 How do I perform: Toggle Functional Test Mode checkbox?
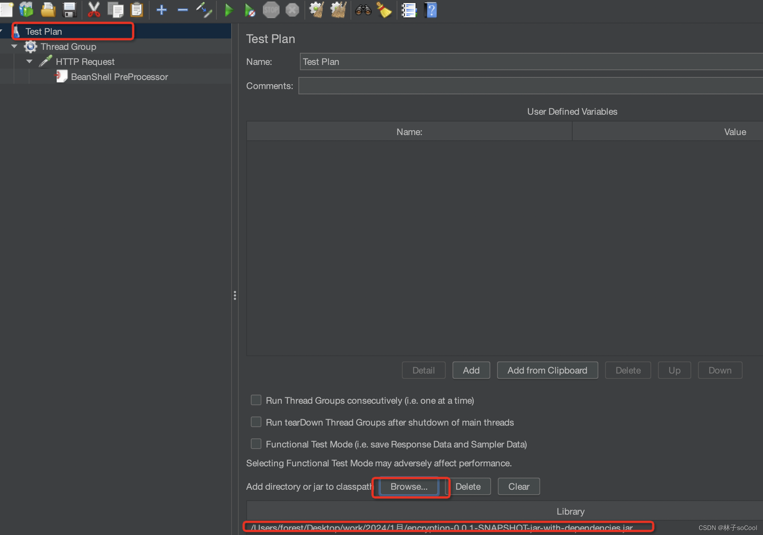(256, 444)
